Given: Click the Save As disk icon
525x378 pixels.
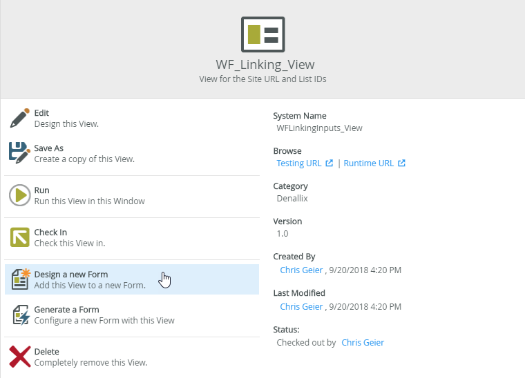Looking at the screenshot, I should (19, 152).
